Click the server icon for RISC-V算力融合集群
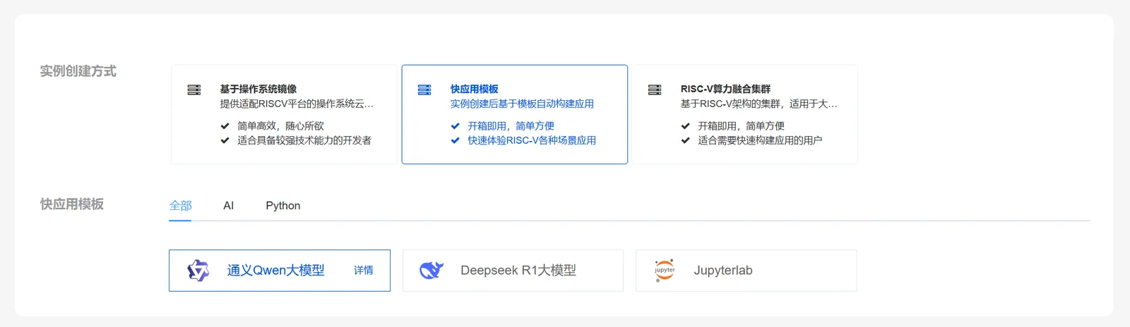Viewport: 1130px width, 327px height. click(655, 90)
